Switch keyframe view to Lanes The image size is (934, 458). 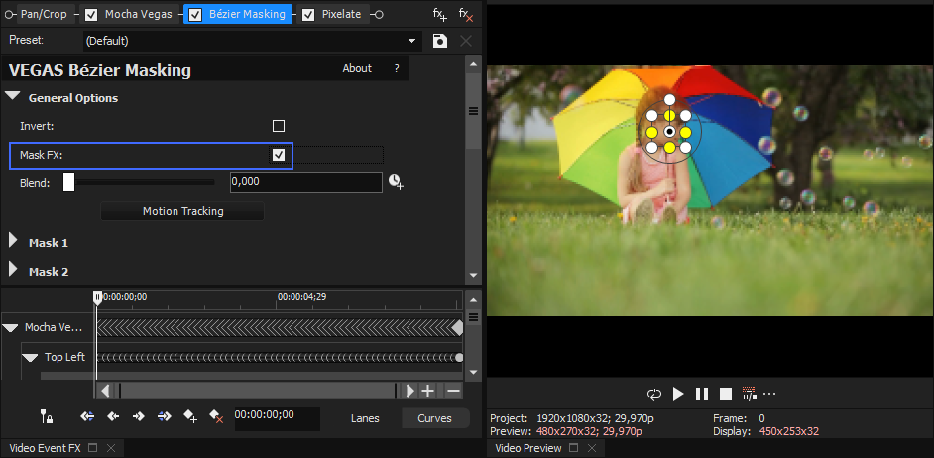tap(365, 418)
